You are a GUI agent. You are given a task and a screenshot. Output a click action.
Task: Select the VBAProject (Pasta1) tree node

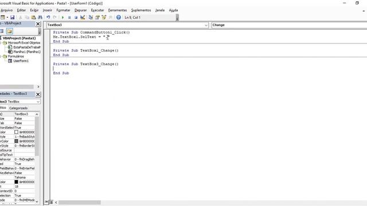19,38
